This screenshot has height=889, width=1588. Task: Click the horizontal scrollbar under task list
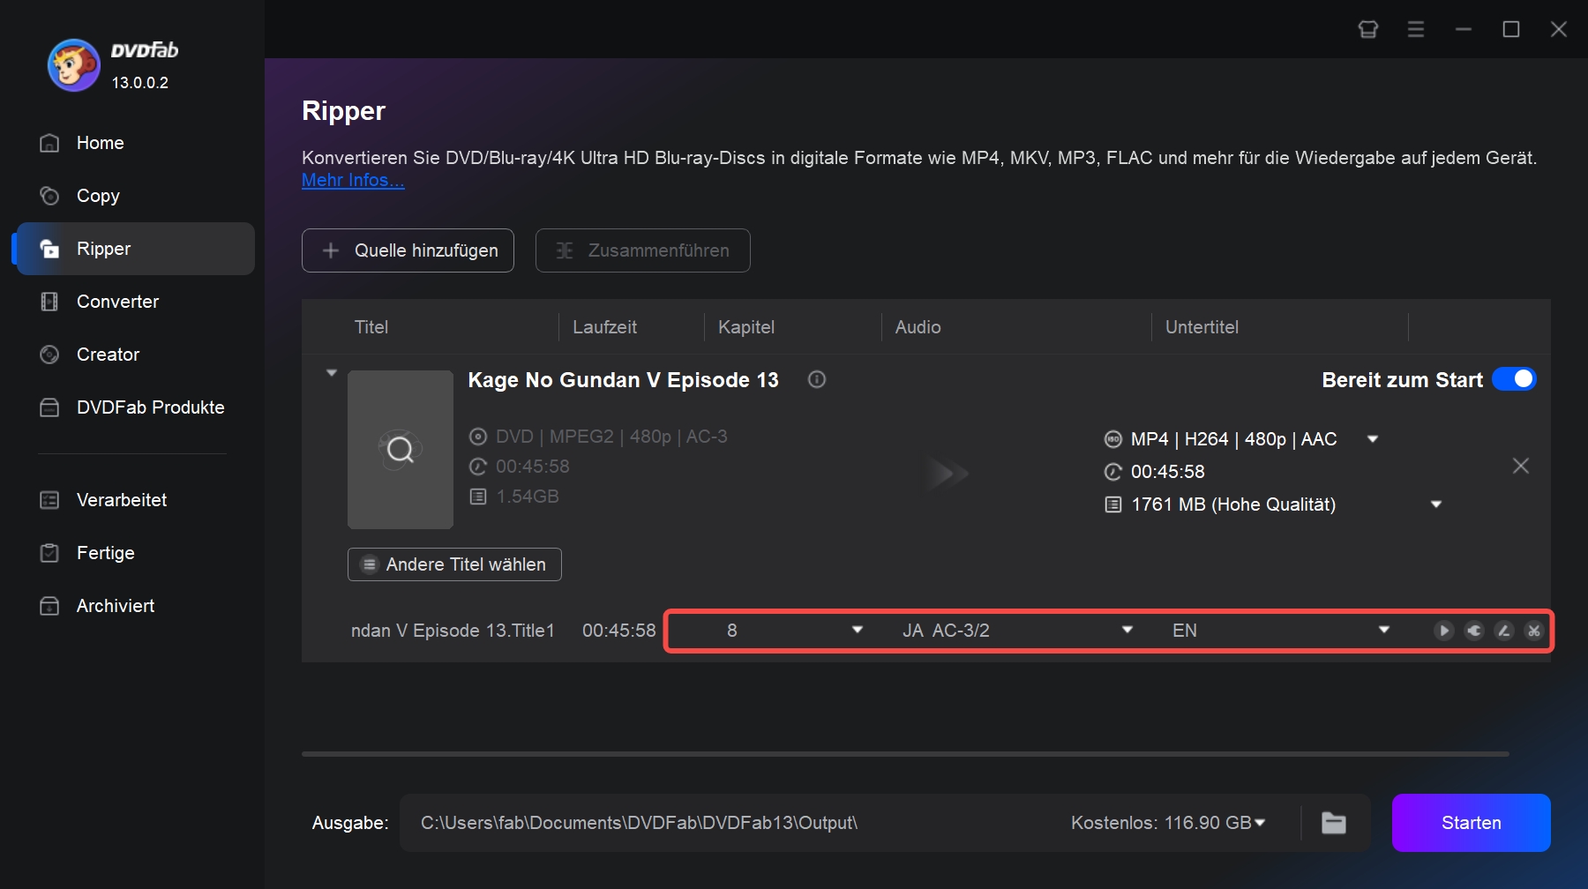click(x=905, y=754)
